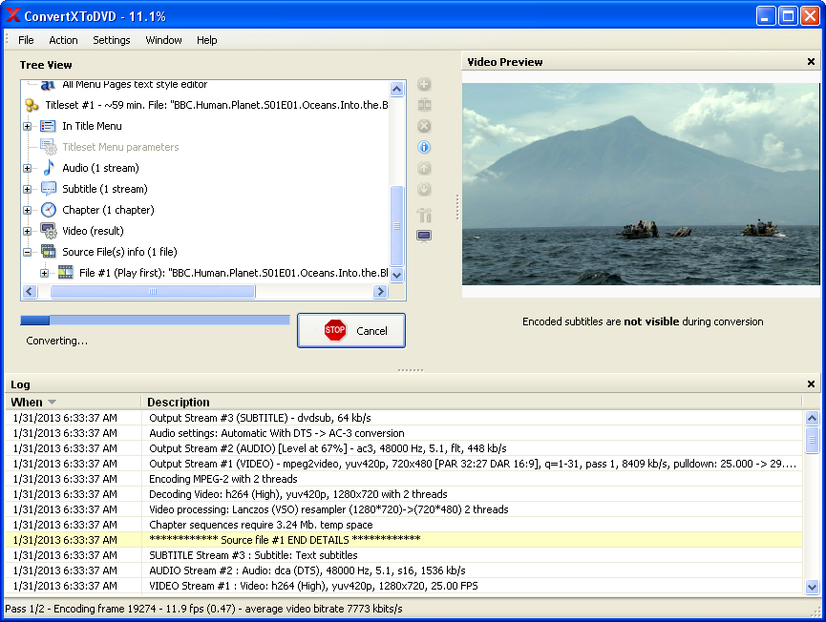This screenshot has width=826, height=622.
Task: Click the red X ConvertXToDVD title bar icon
Action: click(x=13, y=16)
